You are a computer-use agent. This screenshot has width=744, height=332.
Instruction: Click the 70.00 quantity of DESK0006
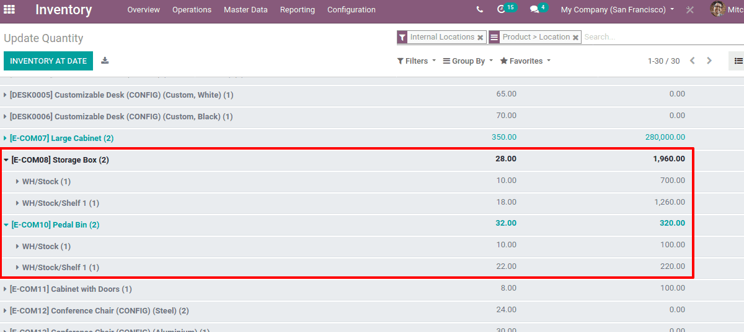pyautogui.click(x=507, y=116)
